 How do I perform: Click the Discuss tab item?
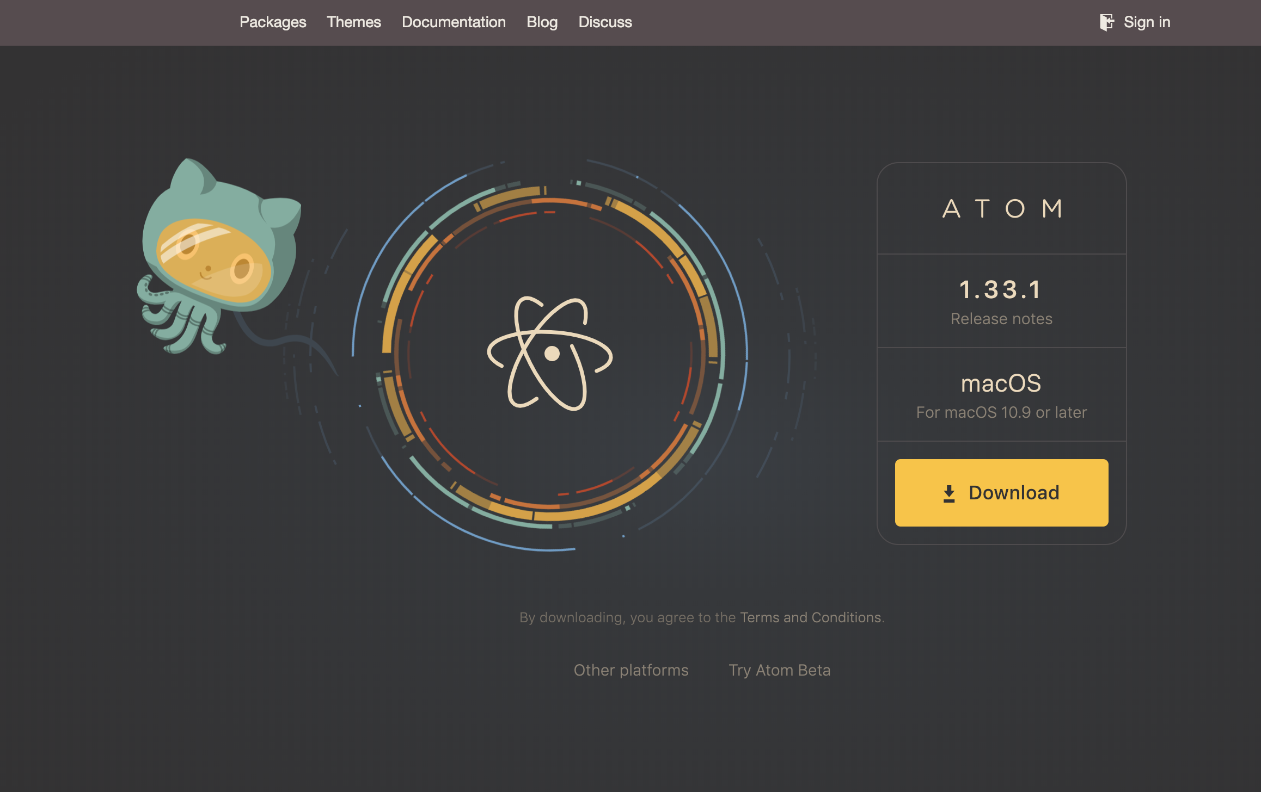(604, 22)
